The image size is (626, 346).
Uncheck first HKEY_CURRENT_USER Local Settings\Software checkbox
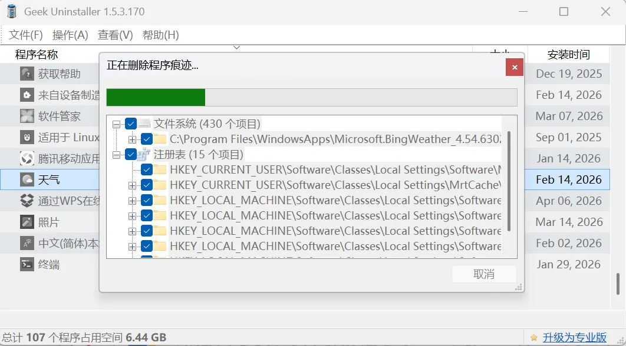click(x=147, y=170)
